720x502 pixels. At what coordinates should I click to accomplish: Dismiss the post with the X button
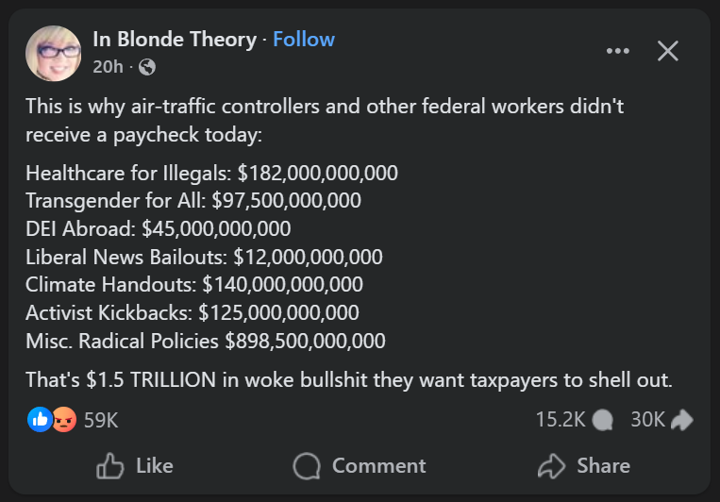667,51
